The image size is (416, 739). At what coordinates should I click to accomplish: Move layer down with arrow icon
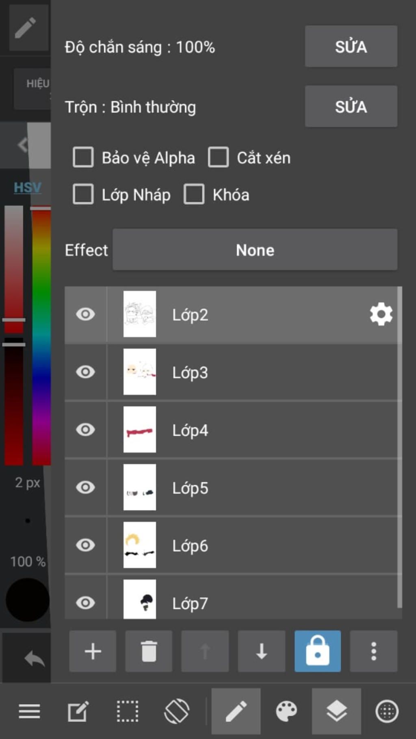click(x=262, y=651)
